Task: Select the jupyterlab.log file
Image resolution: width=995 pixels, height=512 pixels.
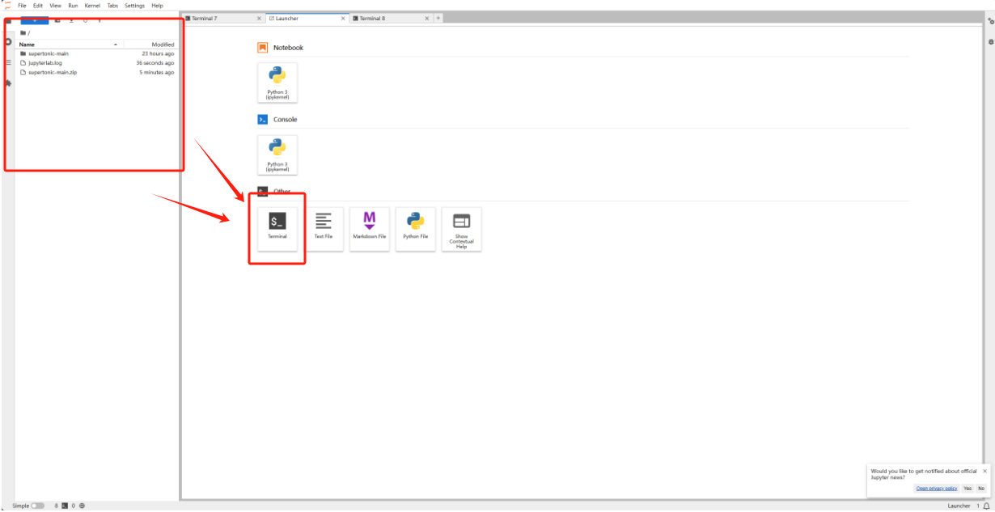Action: tap(95, 63)
